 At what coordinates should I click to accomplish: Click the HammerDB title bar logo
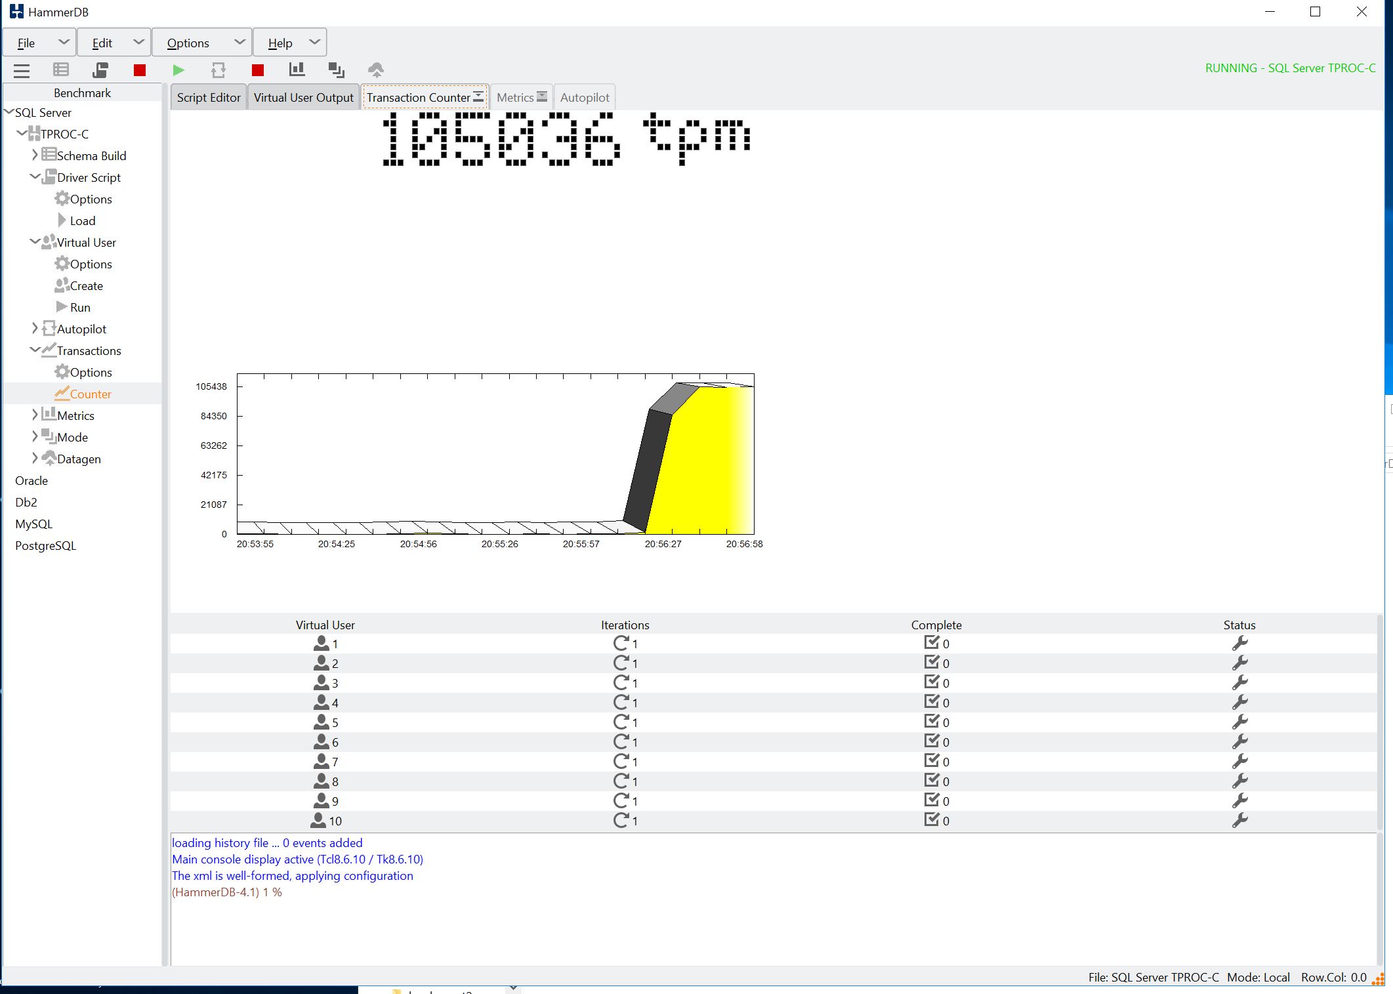point(16,12)
